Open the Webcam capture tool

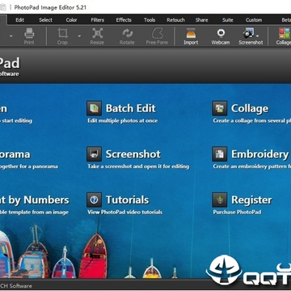[221, 36]
